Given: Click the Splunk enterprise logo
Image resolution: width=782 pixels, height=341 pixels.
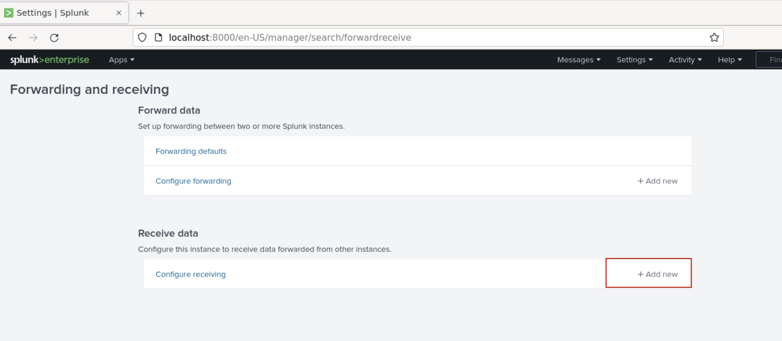Looking at the screenshot, I should tap(50, 59).
